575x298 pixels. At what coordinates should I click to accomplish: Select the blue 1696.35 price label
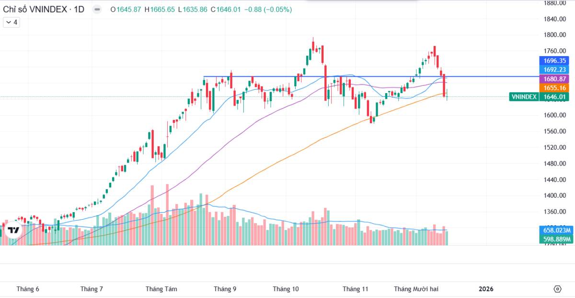click(x=555, y=61)
